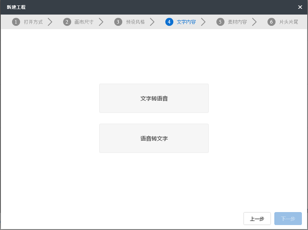Go back with the 上一步 button
Screen dimensions: 308x230
257,218
